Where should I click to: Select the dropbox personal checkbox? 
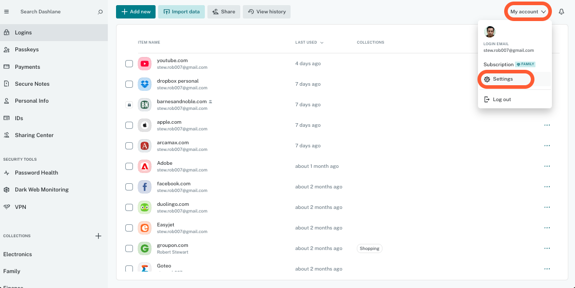point(129,84)
